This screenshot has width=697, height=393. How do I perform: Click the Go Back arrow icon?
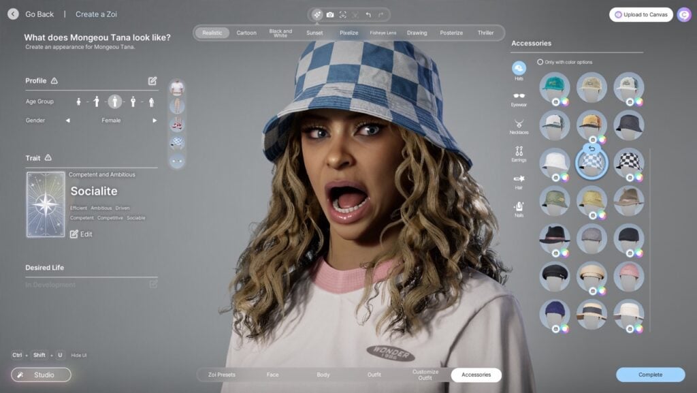(13, 14)
